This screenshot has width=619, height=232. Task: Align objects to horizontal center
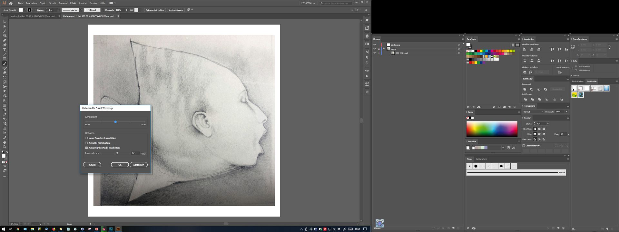pyautogui.click(x=532, y=49)
